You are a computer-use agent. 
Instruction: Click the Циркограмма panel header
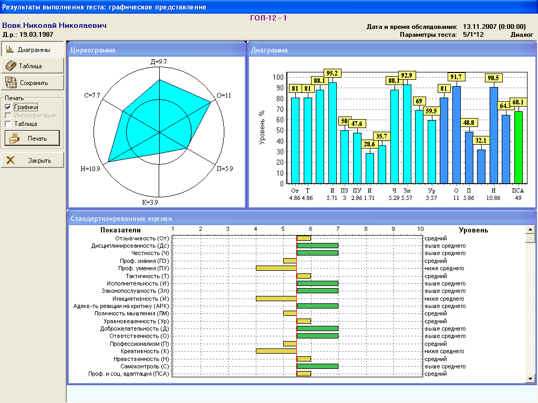pos(157,50)
